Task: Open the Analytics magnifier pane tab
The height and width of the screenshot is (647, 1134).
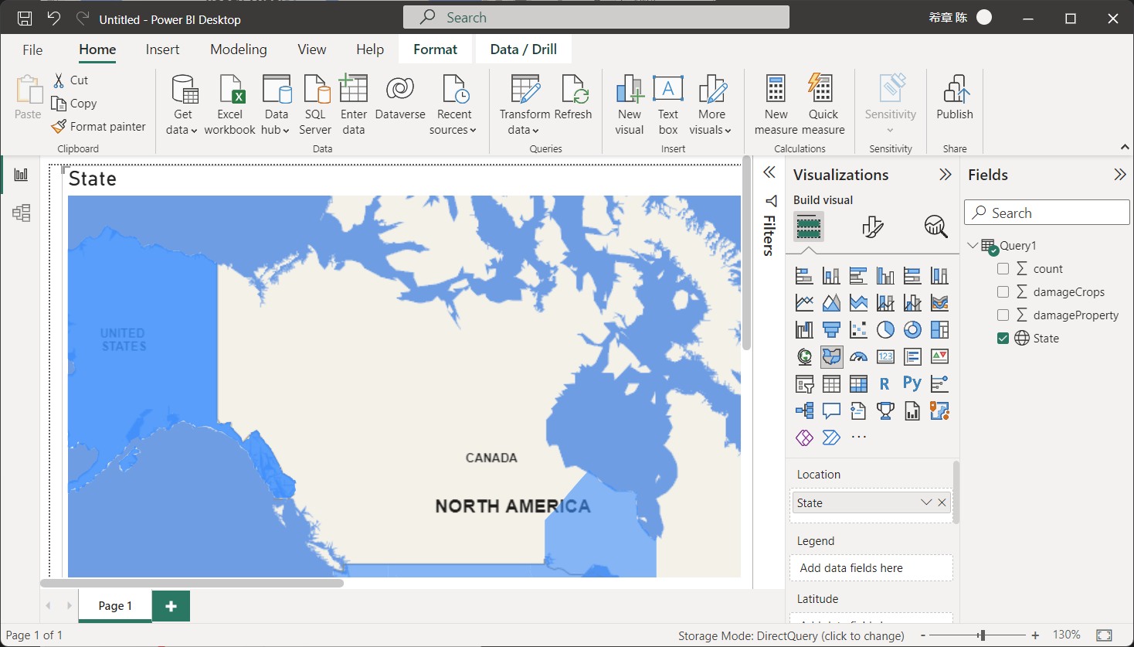Action: tap(935, 226)
